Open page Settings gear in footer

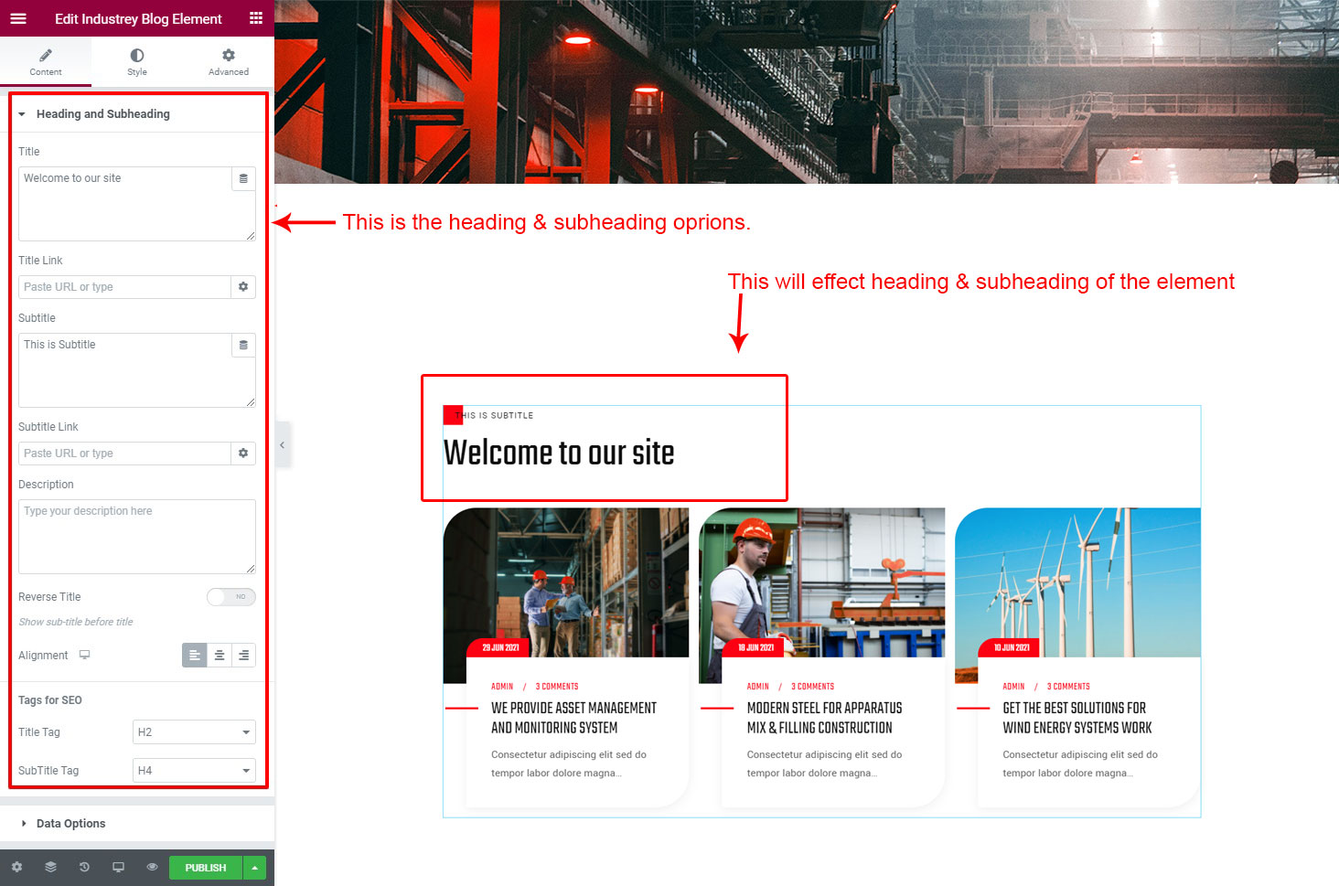[x=16, y=867]
